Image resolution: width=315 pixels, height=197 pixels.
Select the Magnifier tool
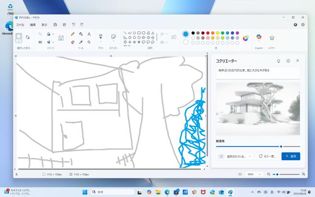click(89, 42)
